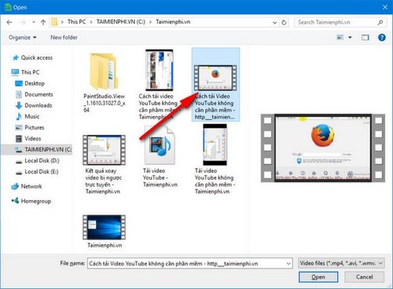The width and height of the screenshot is (393, 289).
Task: Click the Quick access star icon
Action: [16, 57]
